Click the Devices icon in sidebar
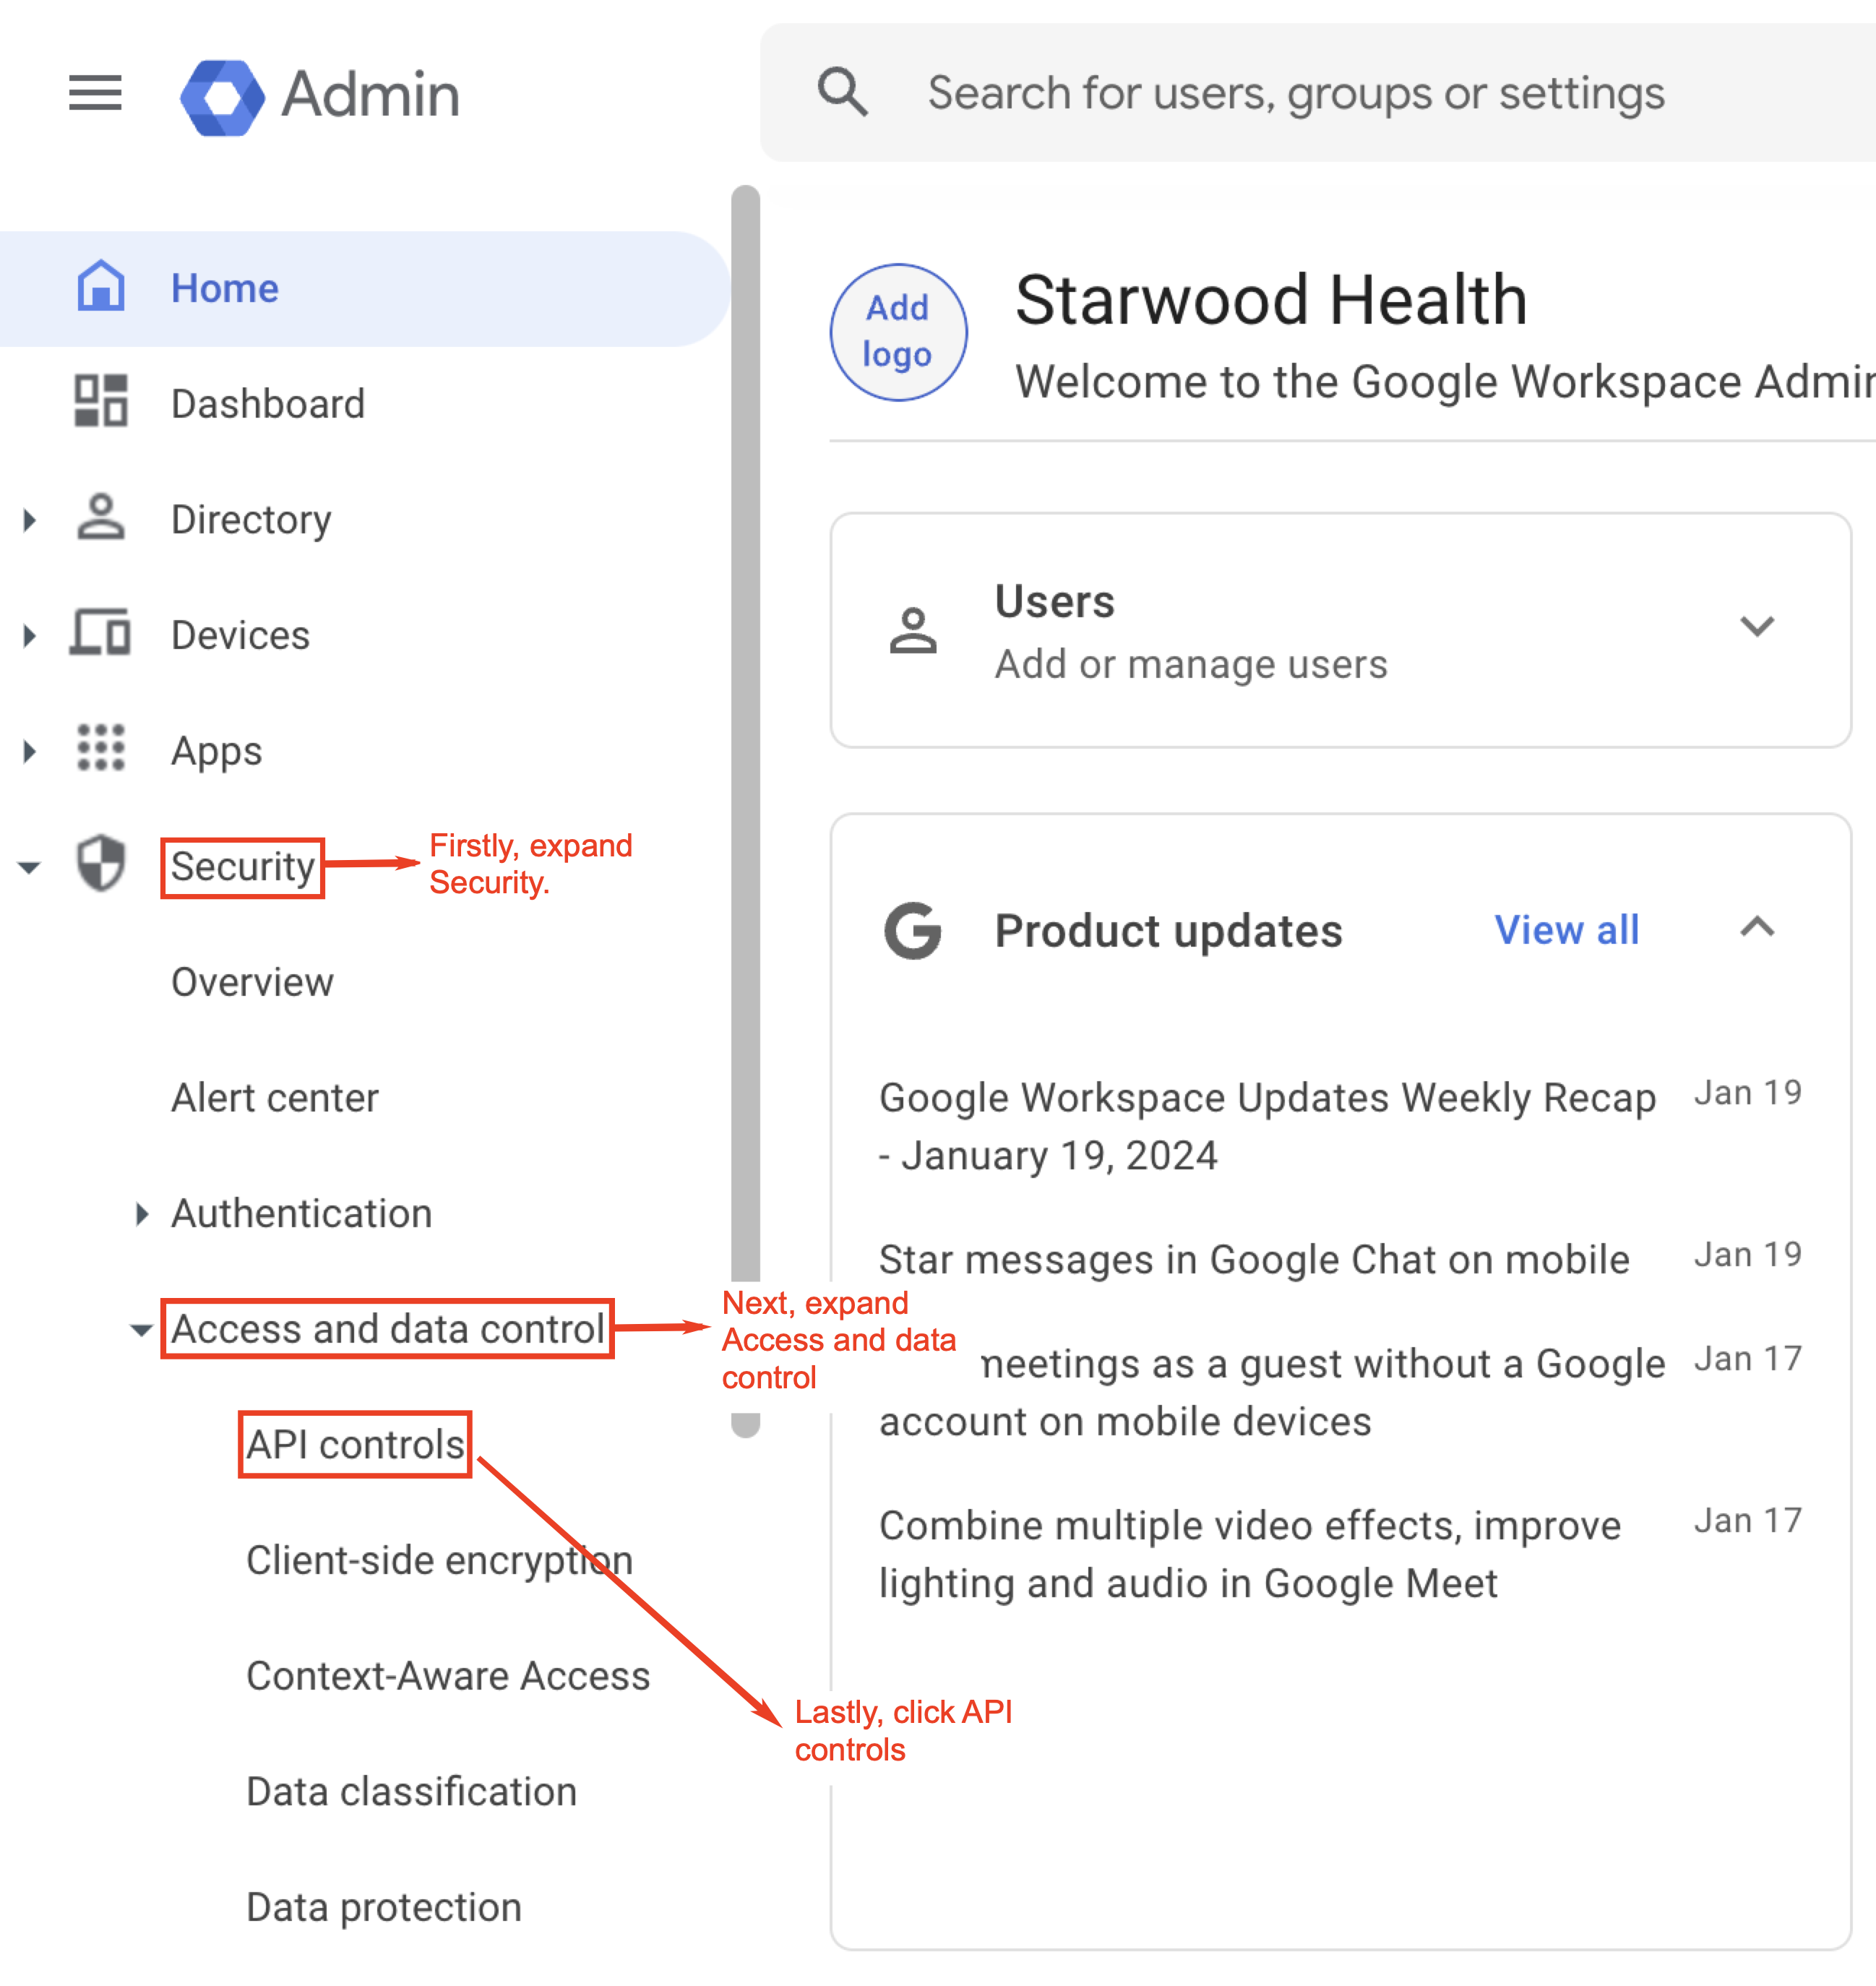Image resolution: width=1876 pixels, height=1986 pixels. 101,633
